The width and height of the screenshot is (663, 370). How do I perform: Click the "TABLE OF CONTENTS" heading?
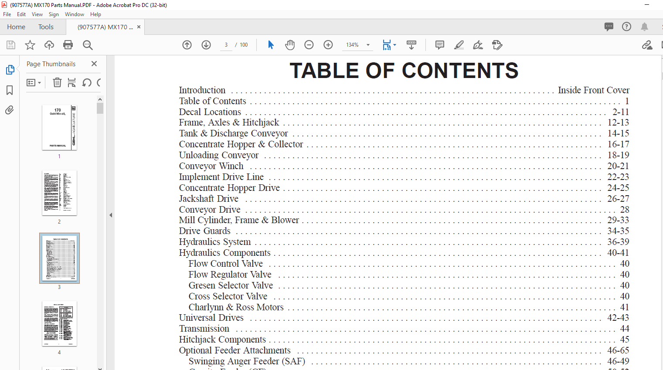(x=404, y=71)
